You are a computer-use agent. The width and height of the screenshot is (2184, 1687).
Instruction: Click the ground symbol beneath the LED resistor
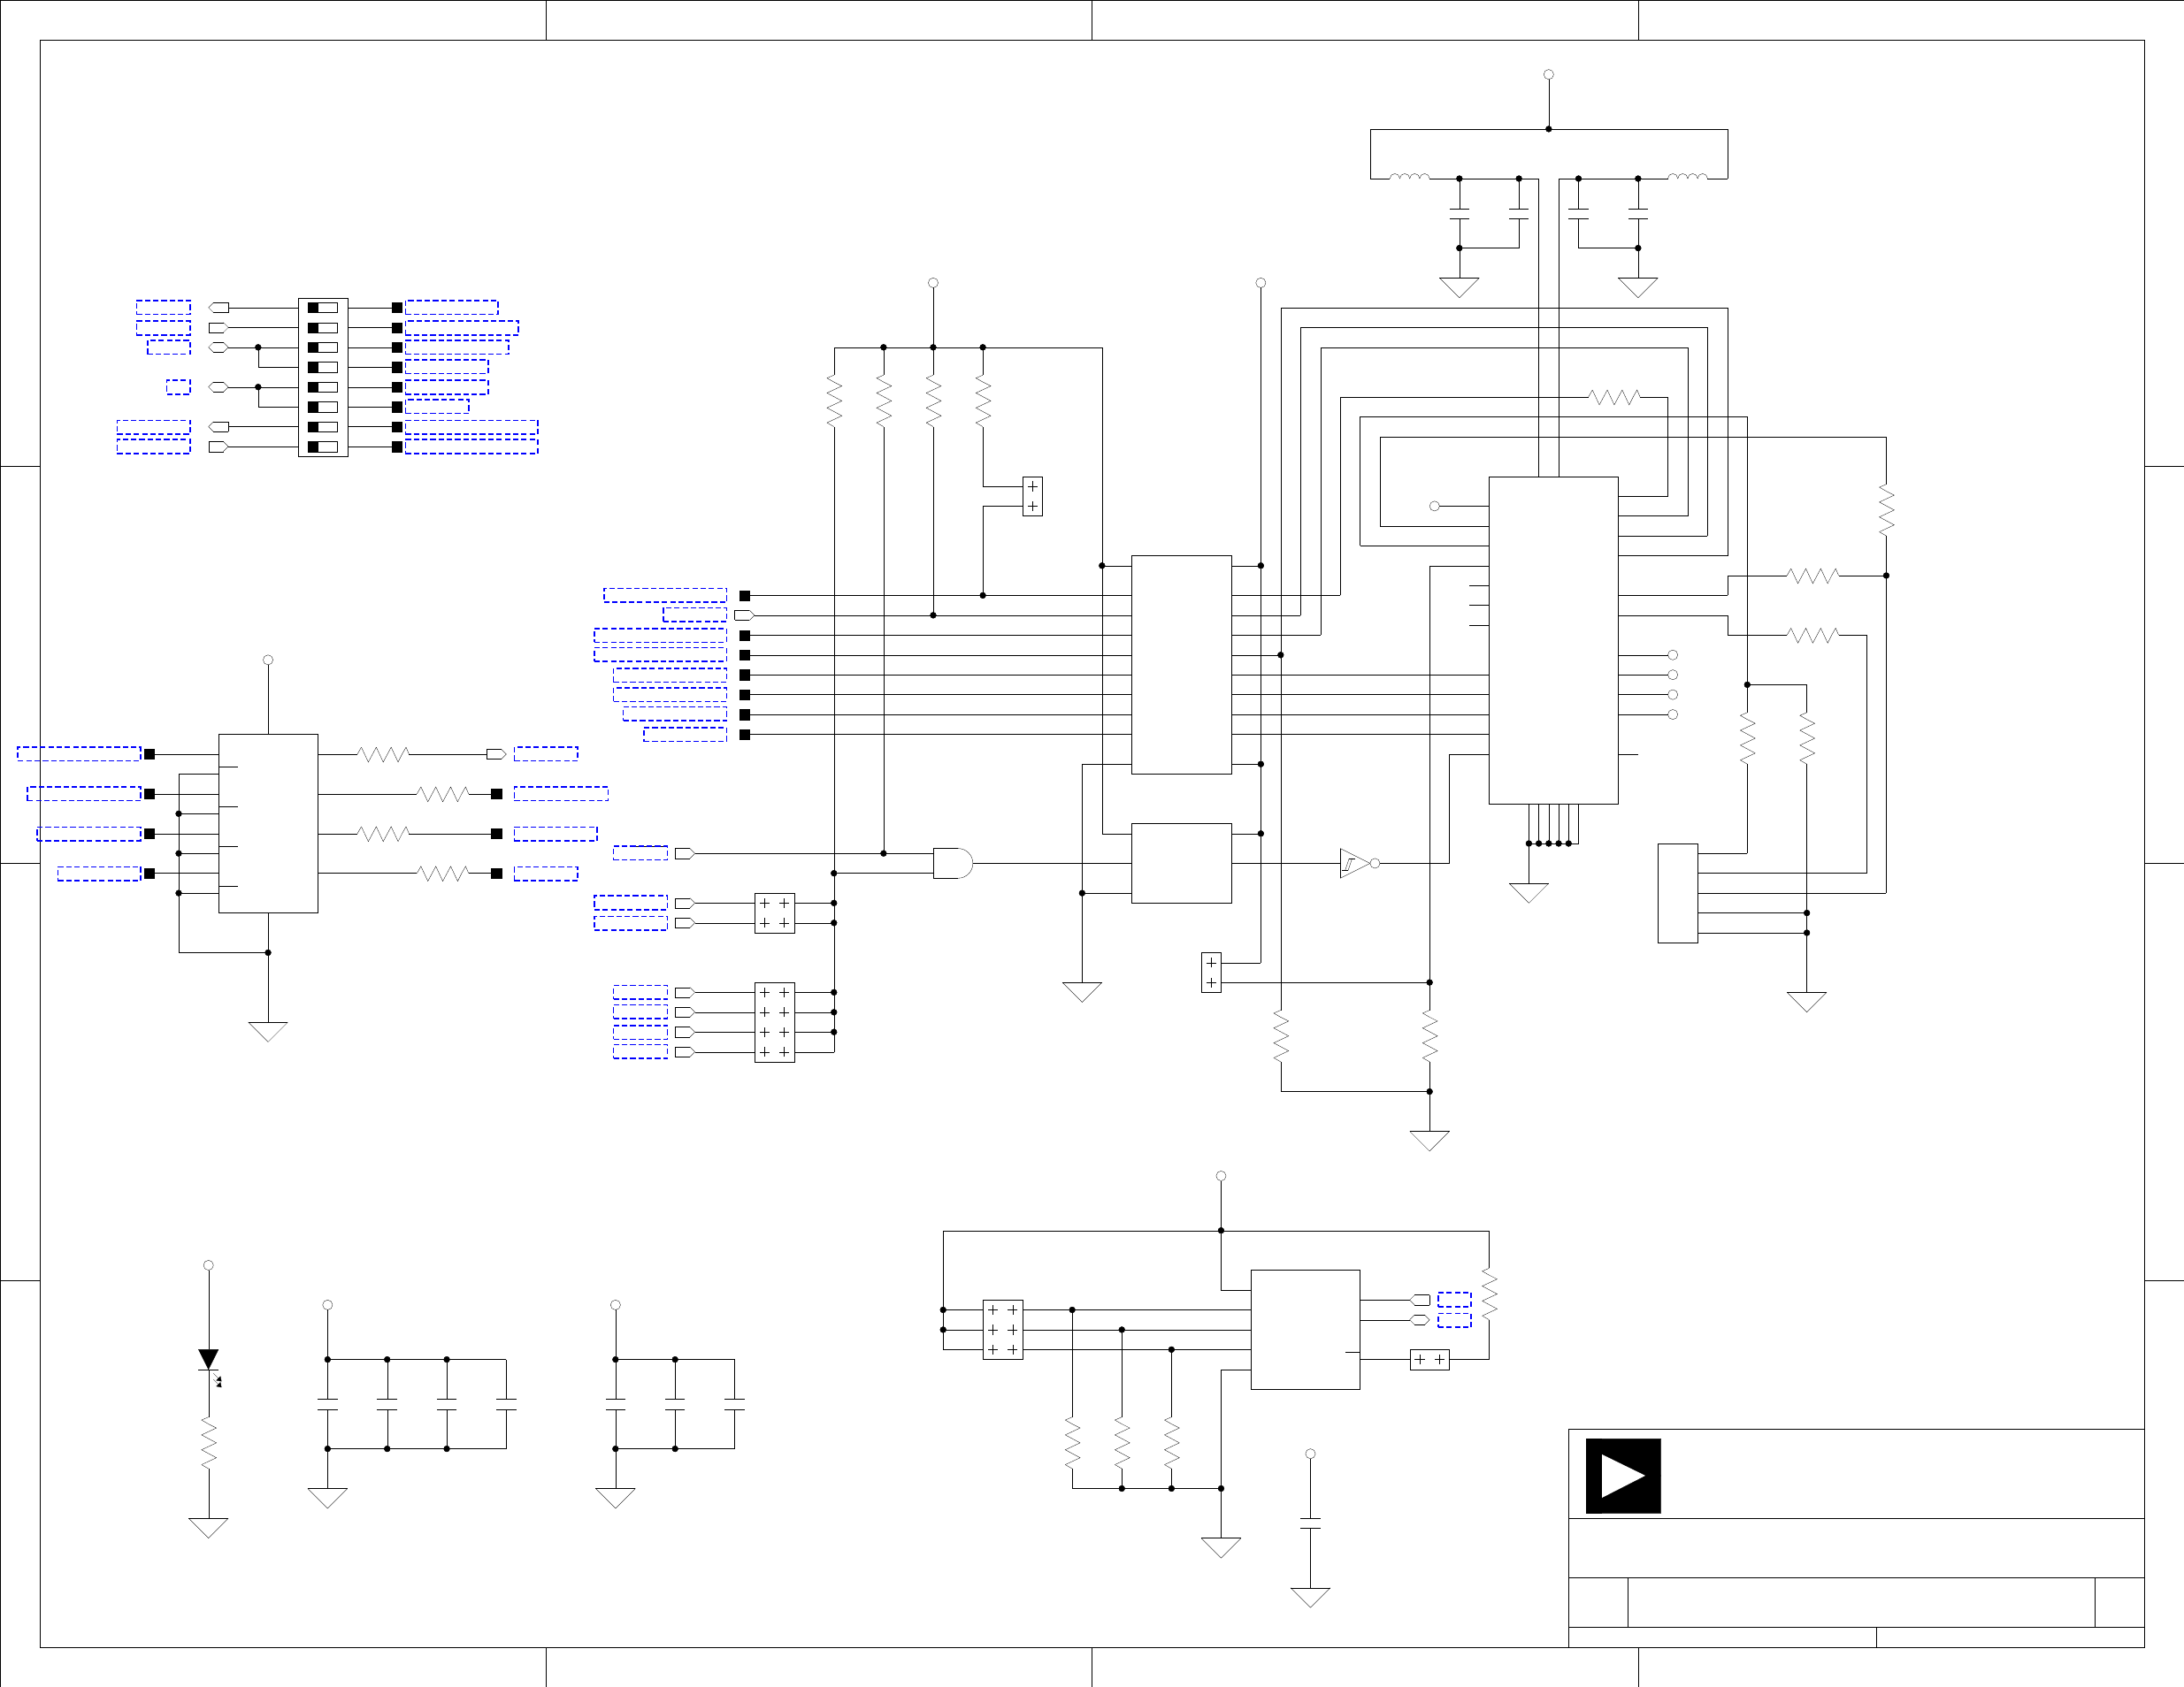tap(209, 1527)
